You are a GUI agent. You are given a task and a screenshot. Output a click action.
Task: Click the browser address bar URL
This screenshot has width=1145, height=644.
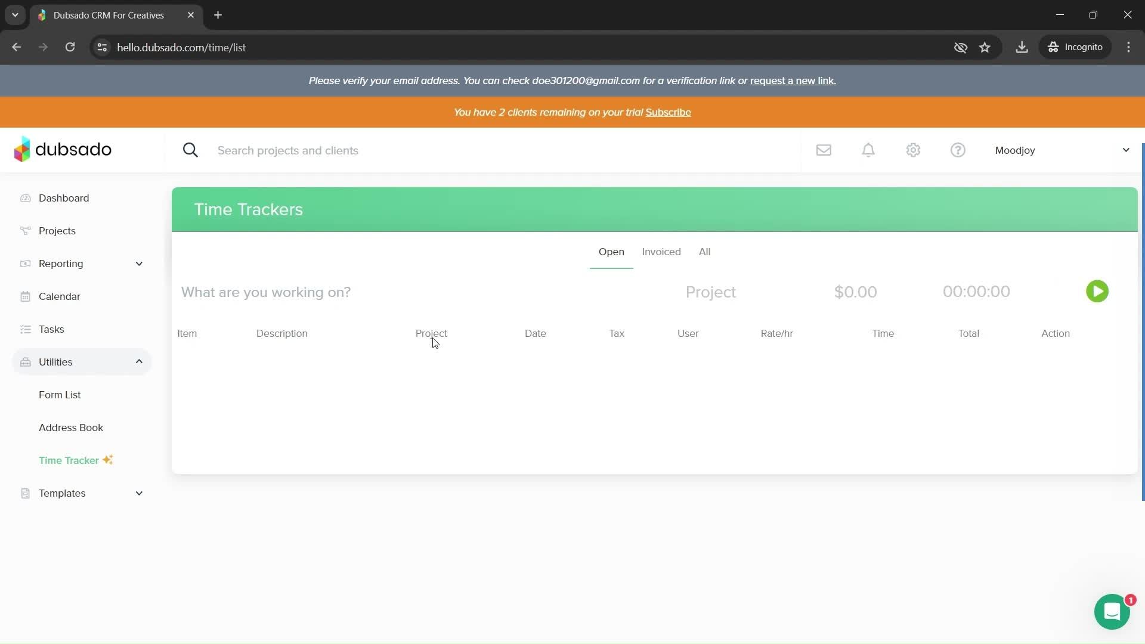[181, 47]
